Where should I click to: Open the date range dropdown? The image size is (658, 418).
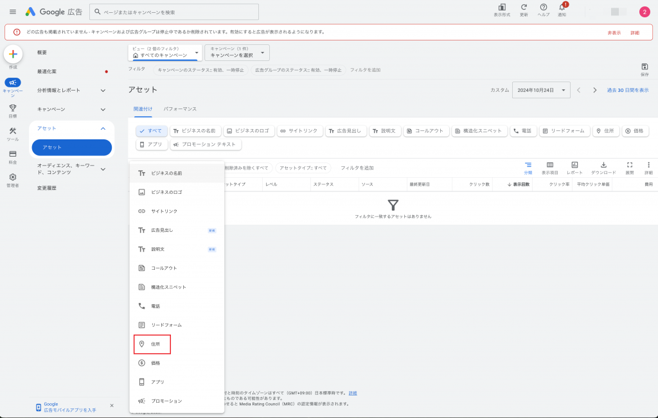point(541,91)
